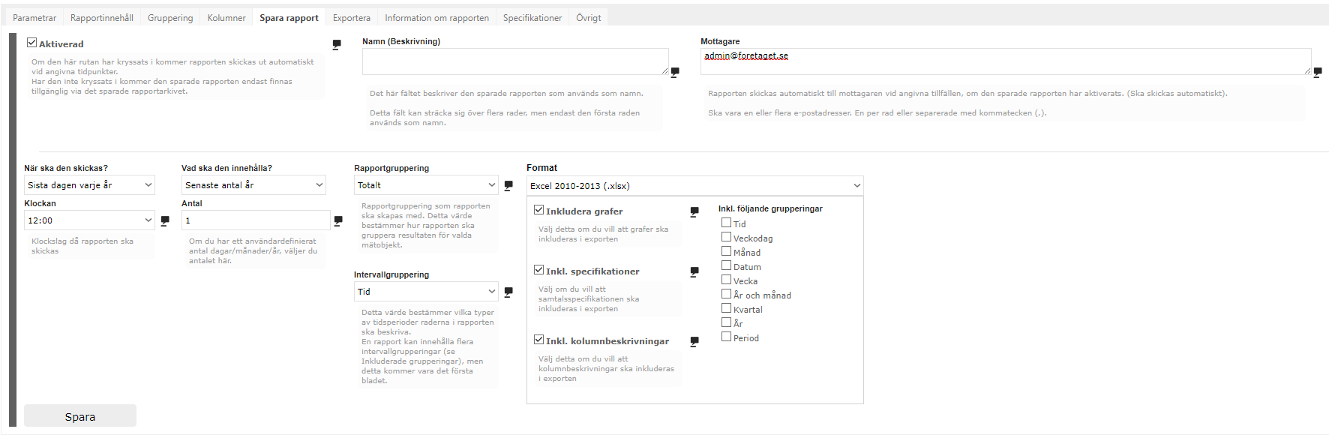Expand the Intervallgruppering dropdown

click(426, 292)
